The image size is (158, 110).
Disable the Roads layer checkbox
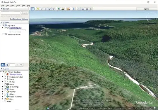(x=5, y=84)
